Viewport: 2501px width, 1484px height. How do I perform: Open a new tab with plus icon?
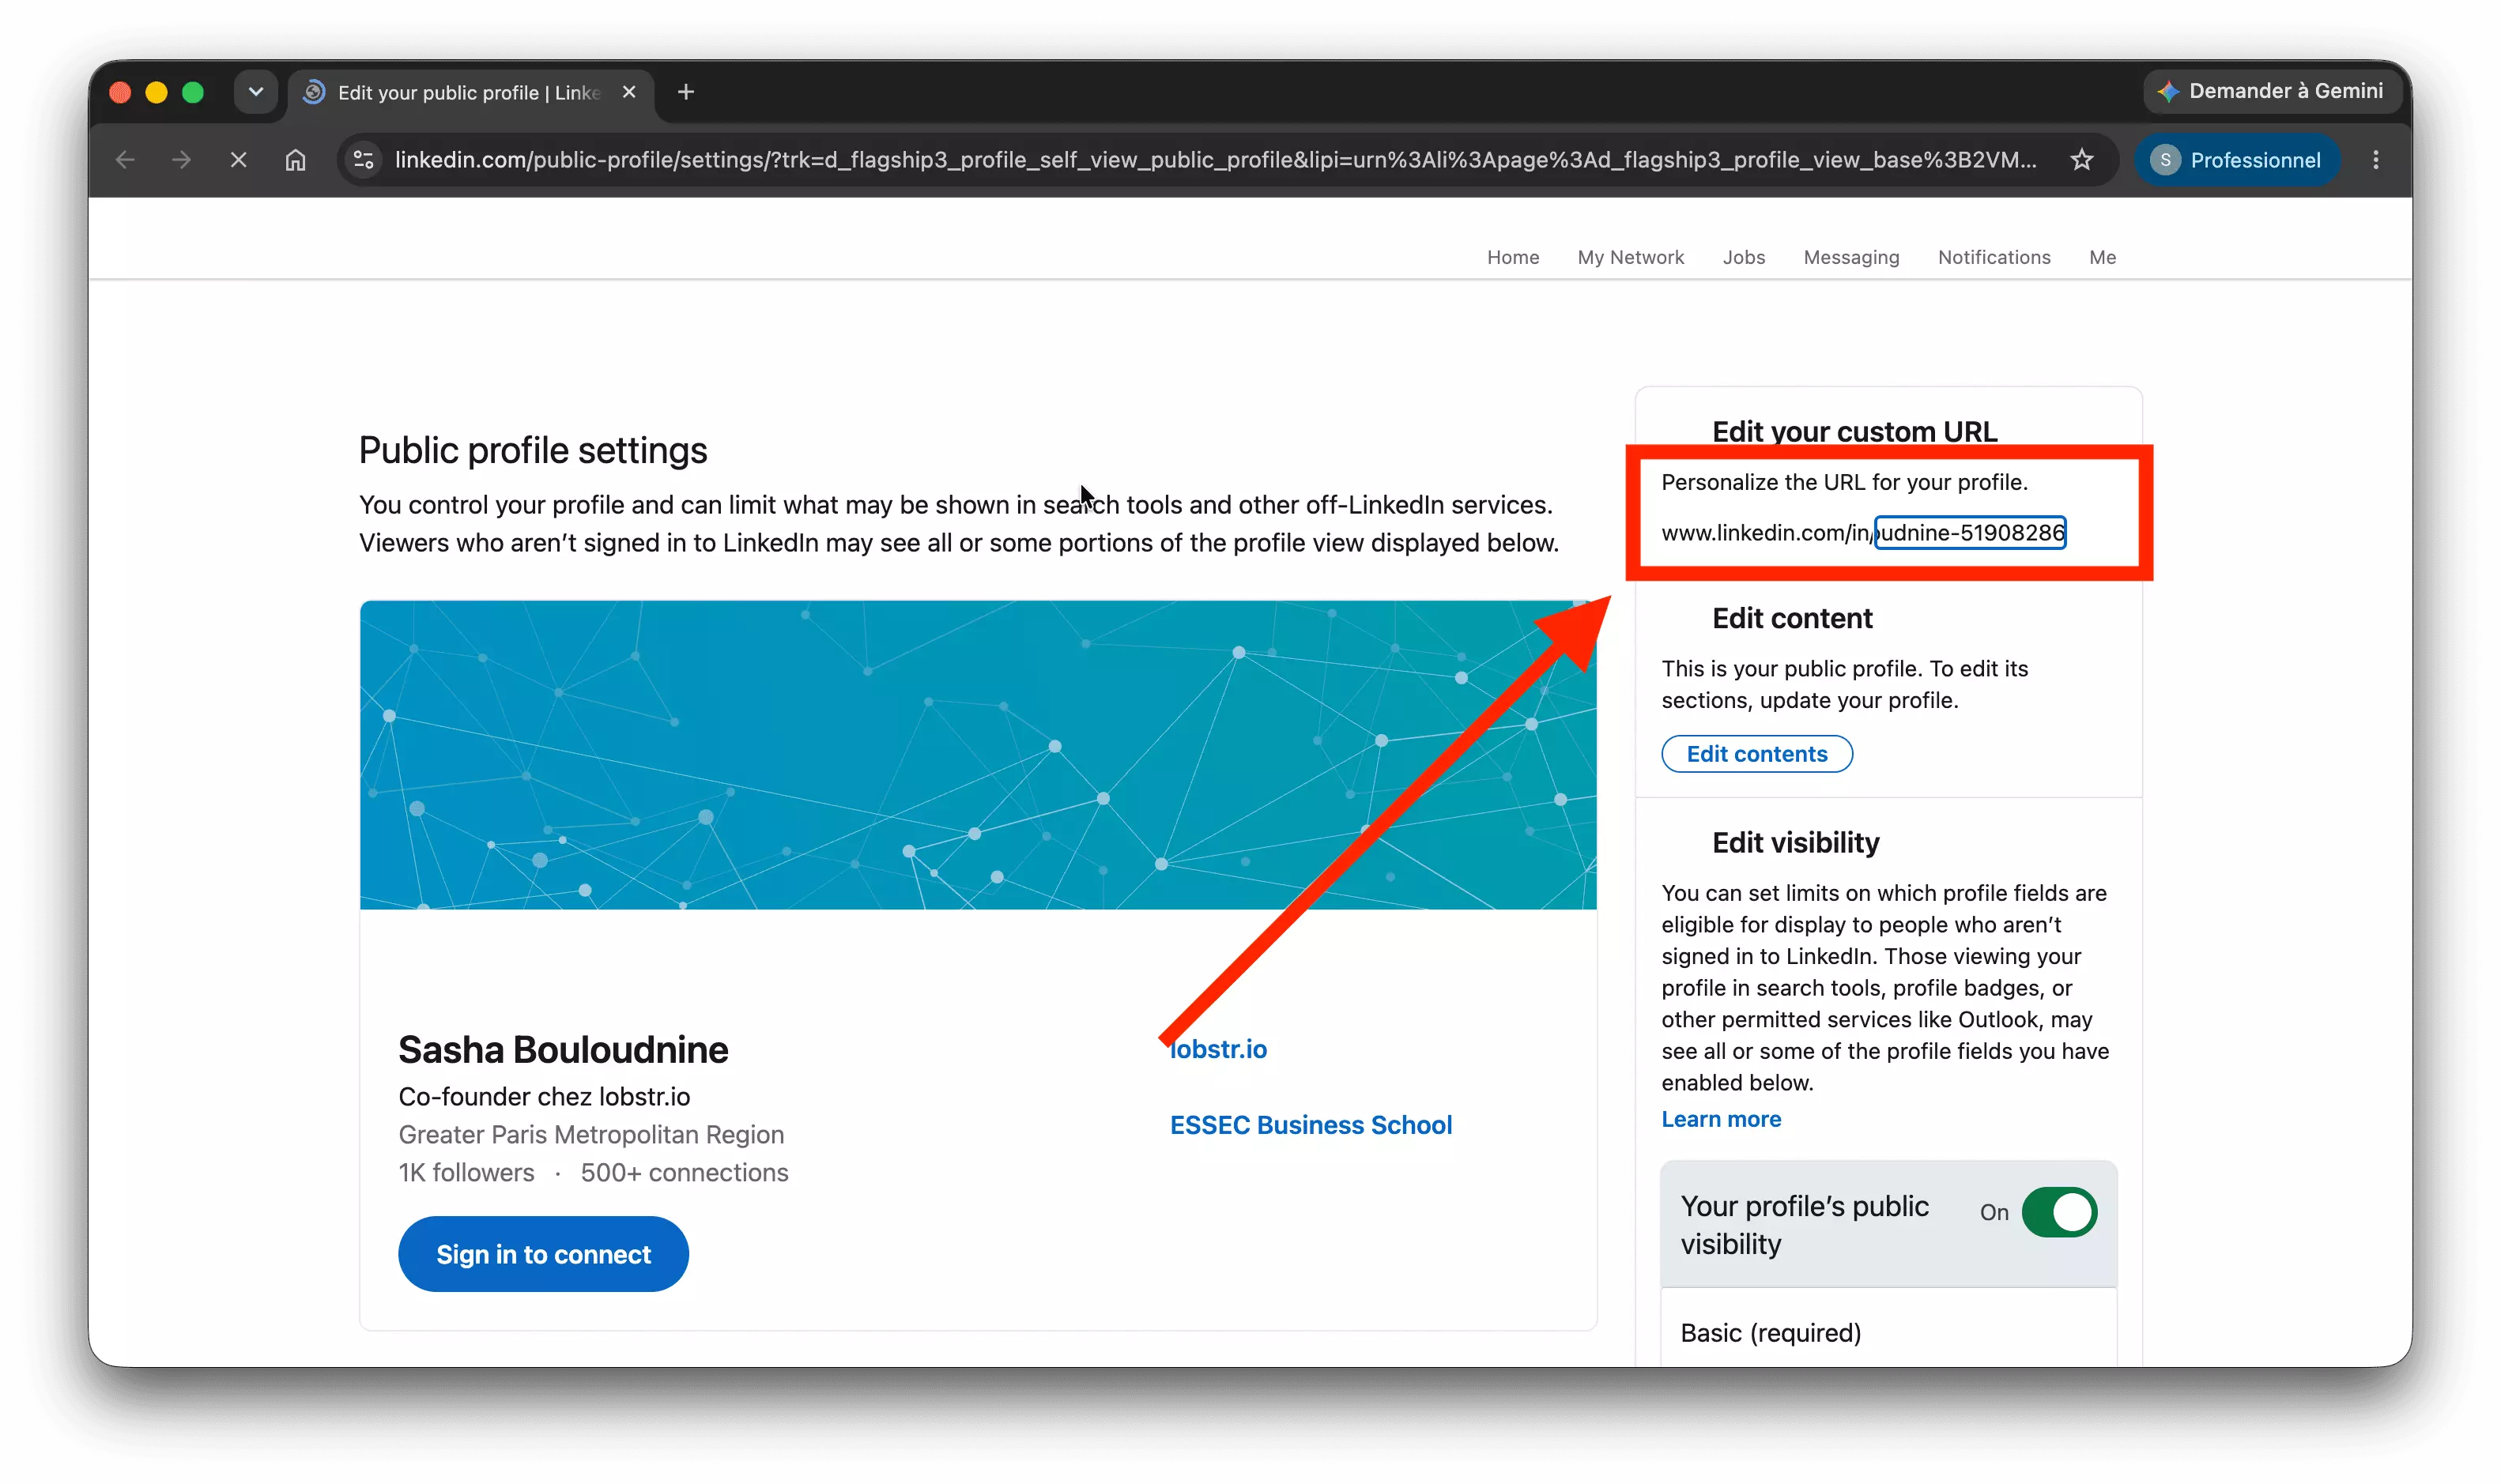click(x=686, y=92)
